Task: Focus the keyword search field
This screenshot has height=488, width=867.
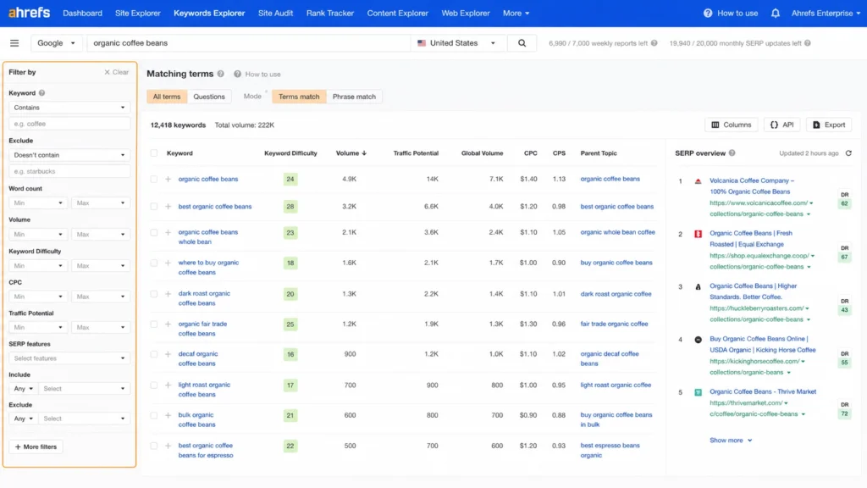Action: pyautogui.click(x=249, y=43)
